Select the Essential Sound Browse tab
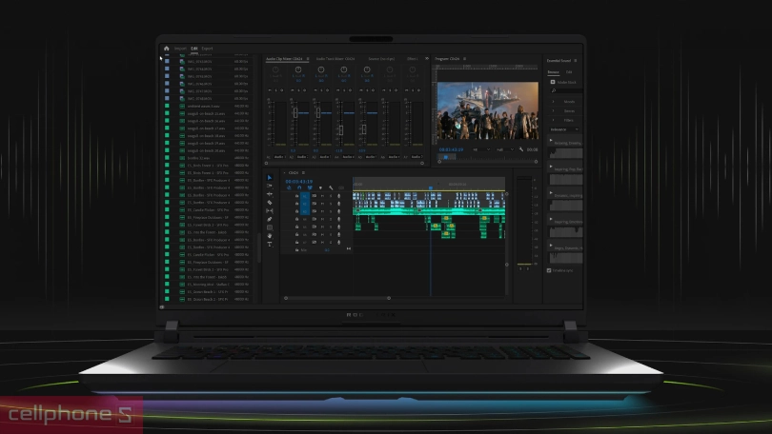The width and height of the screenshot is (772, 434). (554, 72)
